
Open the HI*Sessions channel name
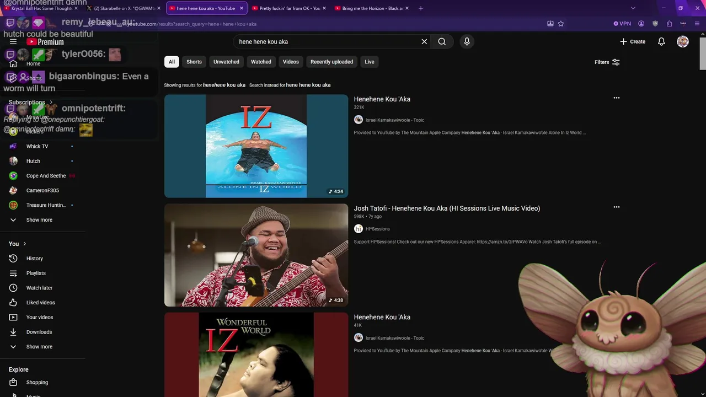377,229
